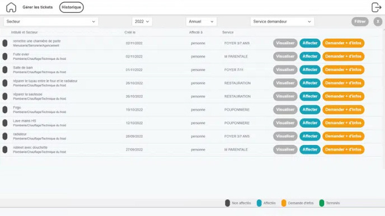385x216 pixels.
Task: Click status marker of 'Lave mains HS' row
Action: [x=5, y=123]
